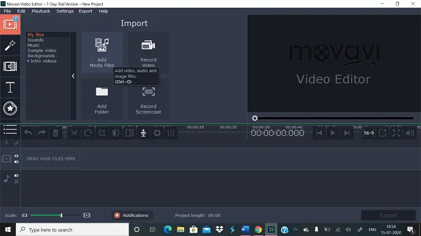Click the Export button
This screenshot has height=236, width=421.
(x=388, y=215)
